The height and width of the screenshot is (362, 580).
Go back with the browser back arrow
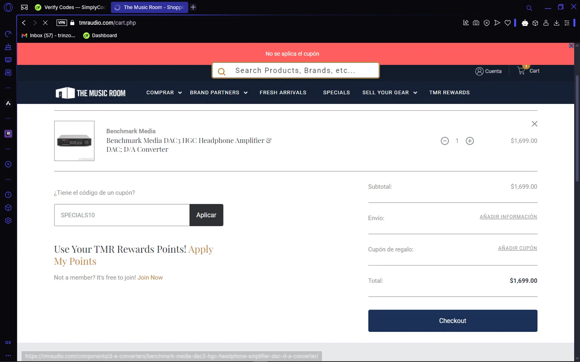tap(24, 23)
